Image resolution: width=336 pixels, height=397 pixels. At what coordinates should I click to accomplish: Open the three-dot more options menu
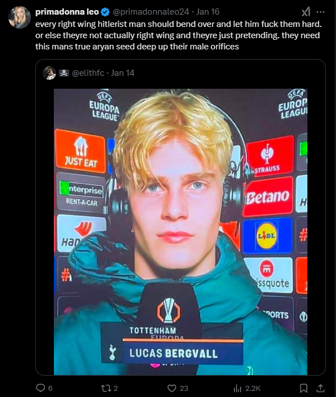tap(320, 12)
